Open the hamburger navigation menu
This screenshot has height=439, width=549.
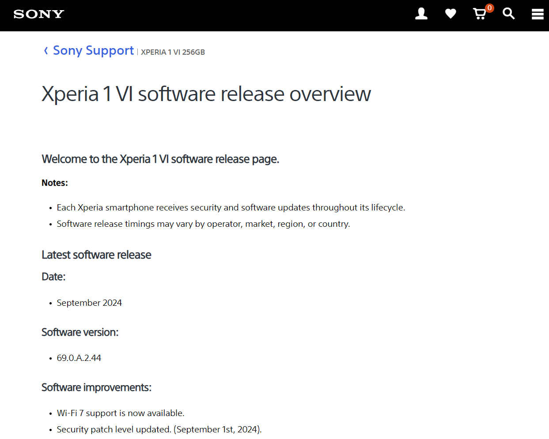[538, 14]
